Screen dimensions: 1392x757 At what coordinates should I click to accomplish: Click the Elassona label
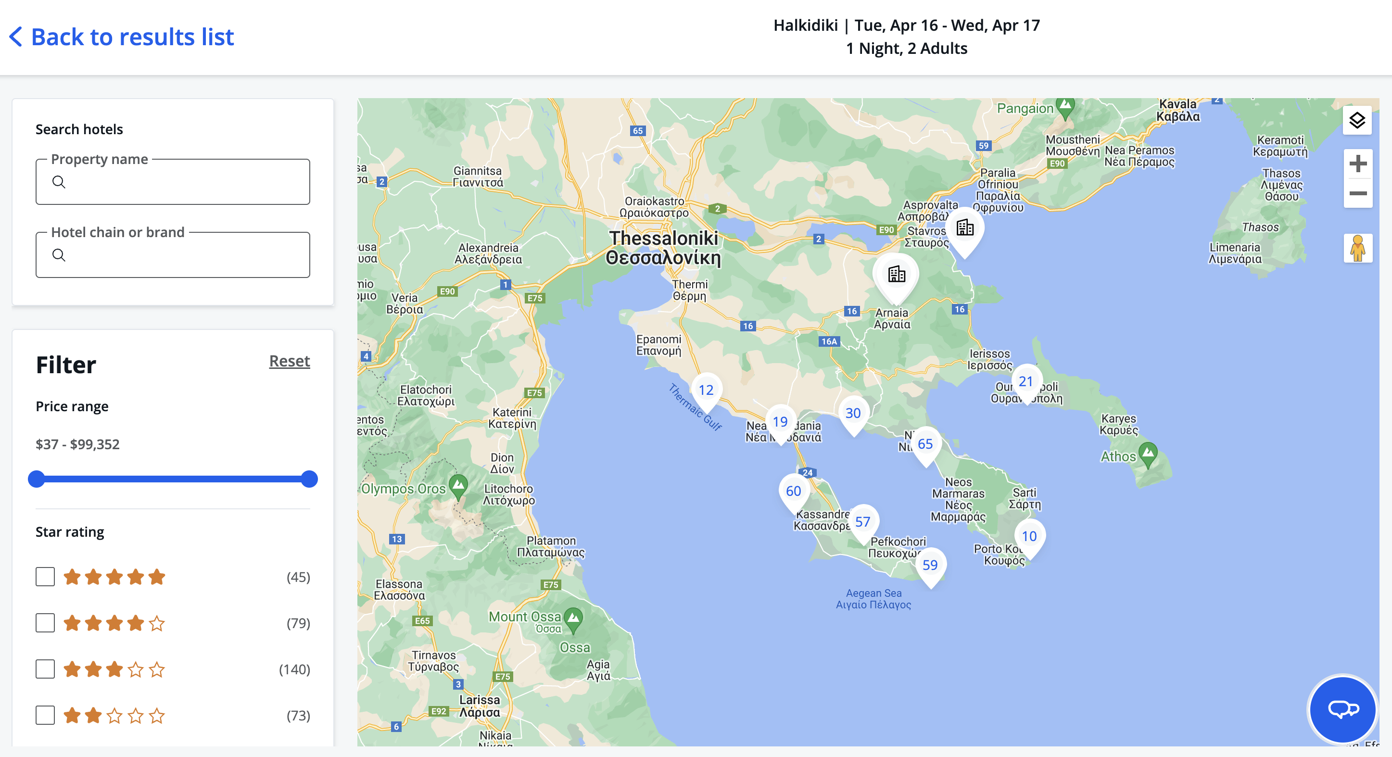399,590
